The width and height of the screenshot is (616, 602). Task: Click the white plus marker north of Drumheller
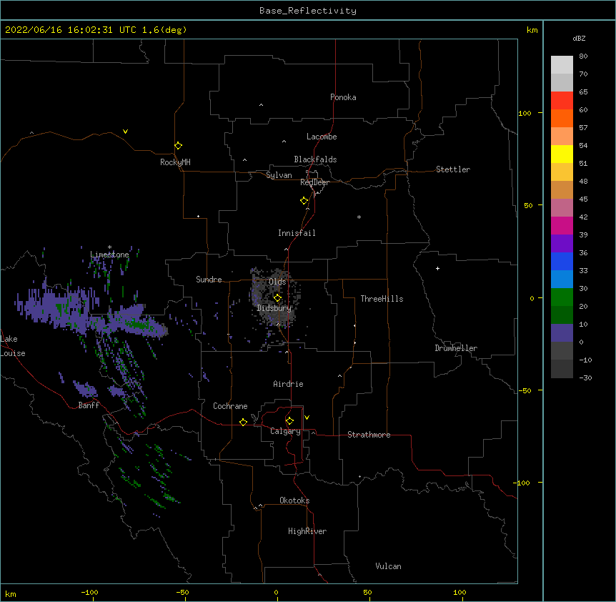coord(437,268)
